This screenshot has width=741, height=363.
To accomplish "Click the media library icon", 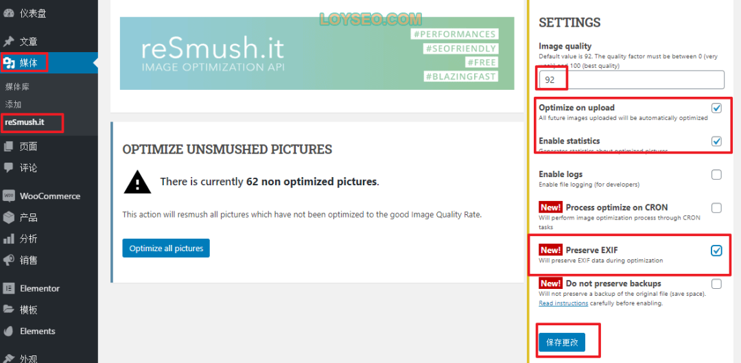I will 8,62.
